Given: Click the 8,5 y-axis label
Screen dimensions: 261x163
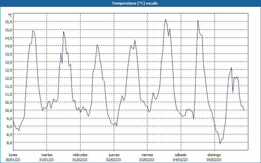Looking at the screenshot, I should pyautogui.click(x=9, y=134).
